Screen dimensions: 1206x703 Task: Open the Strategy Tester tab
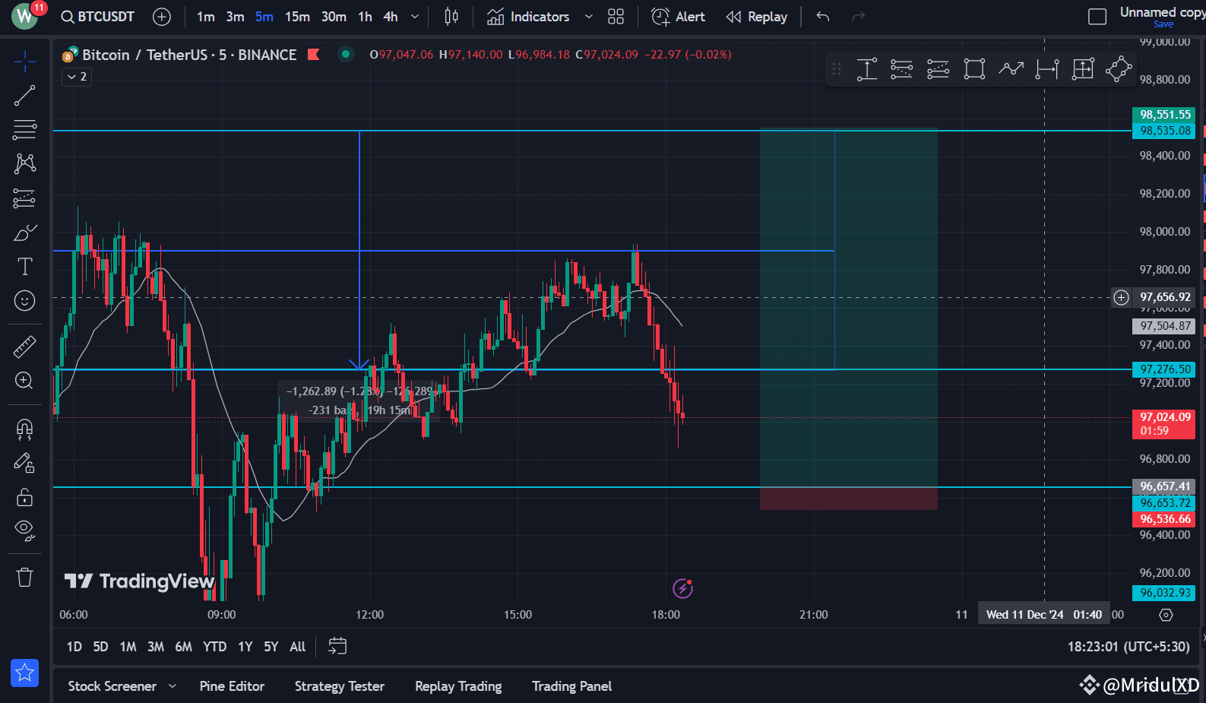340,686
